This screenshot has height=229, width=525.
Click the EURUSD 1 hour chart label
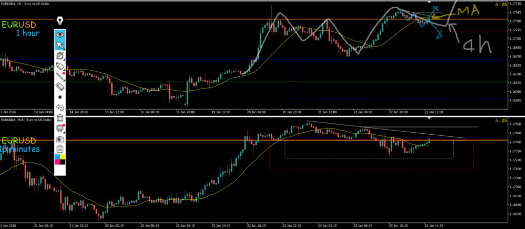click(25, 29)
